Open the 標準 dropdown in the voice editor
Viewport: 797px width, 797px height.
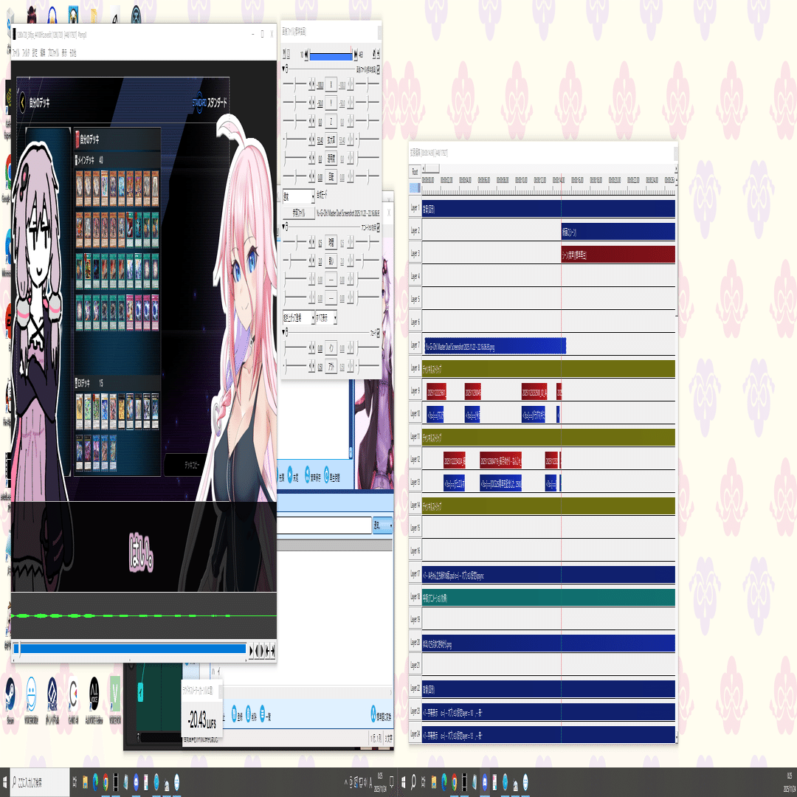click(383, 525)
